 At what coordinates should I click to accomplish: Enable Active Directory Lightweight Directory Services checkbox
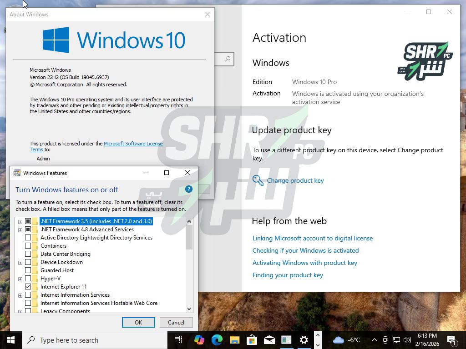28,237
